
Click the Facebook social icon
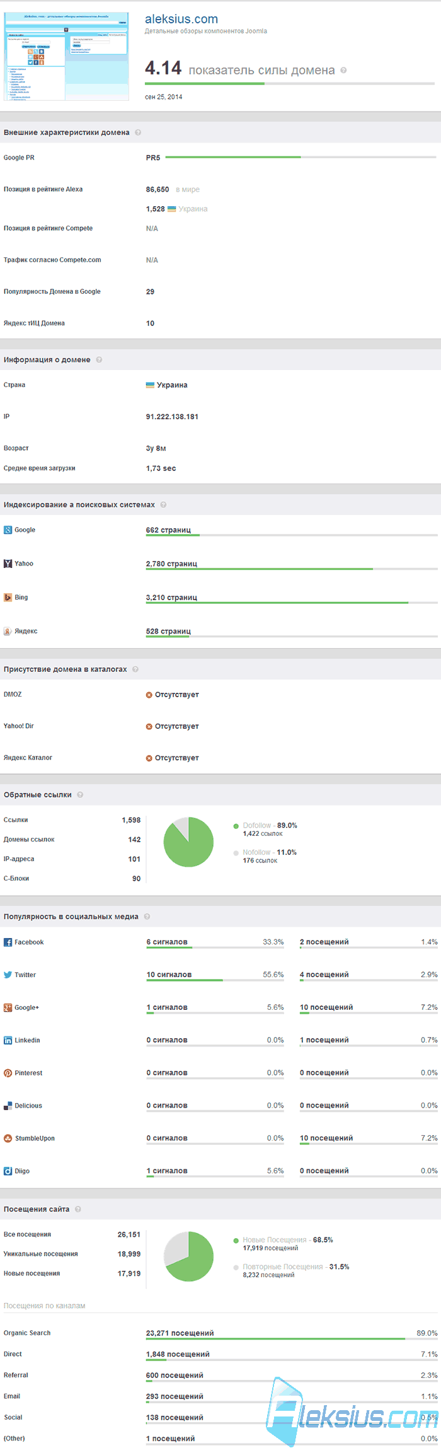[8, 942]
